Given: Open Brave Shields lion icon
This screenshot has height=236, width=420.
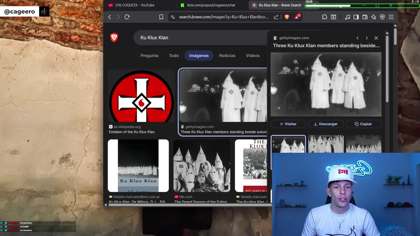Looking at the screenshot, I should [x=287, y=17].
